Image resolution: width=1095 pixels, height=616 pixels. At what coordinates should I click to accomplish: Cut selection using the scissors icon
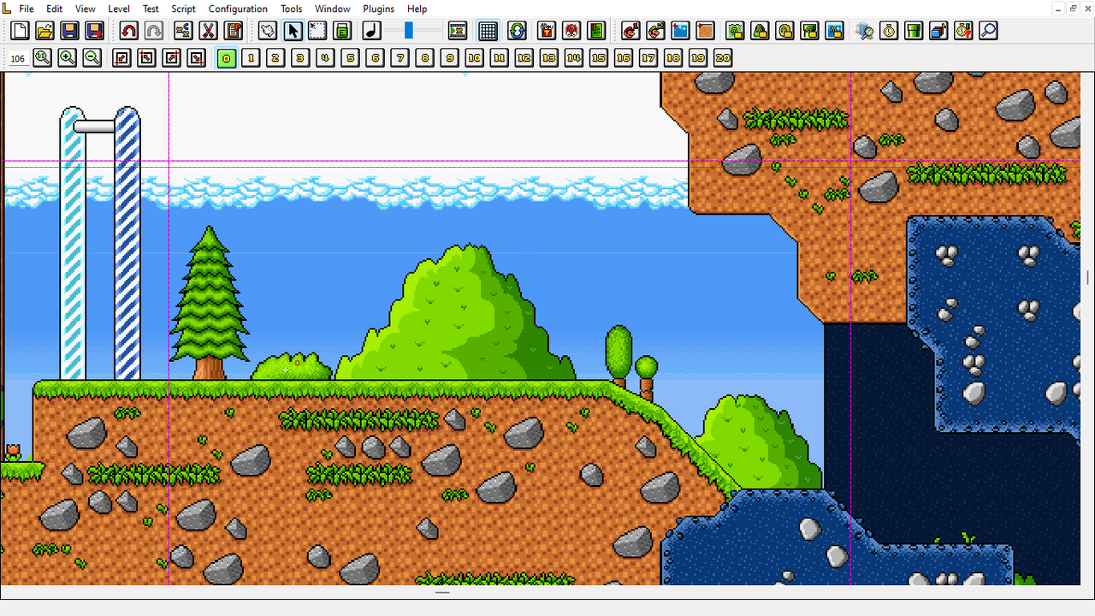pos(208,31)
